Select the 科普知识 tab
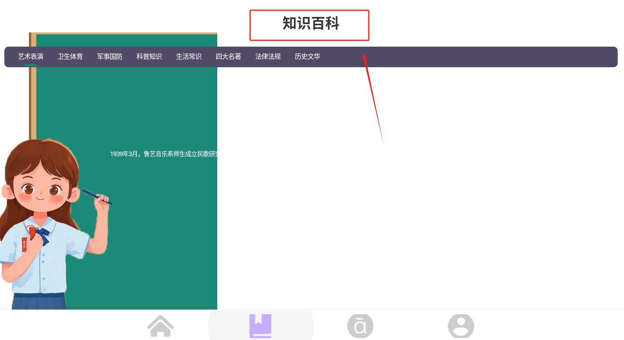The image size is (624, 340). pyautogui.click(x=149, y=57)
